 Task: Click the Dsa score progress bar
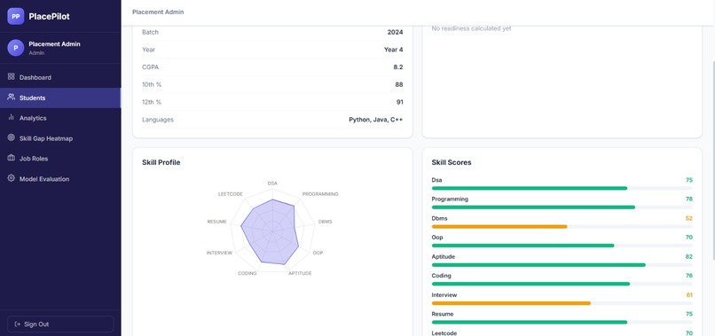click(x=562, y=188)
